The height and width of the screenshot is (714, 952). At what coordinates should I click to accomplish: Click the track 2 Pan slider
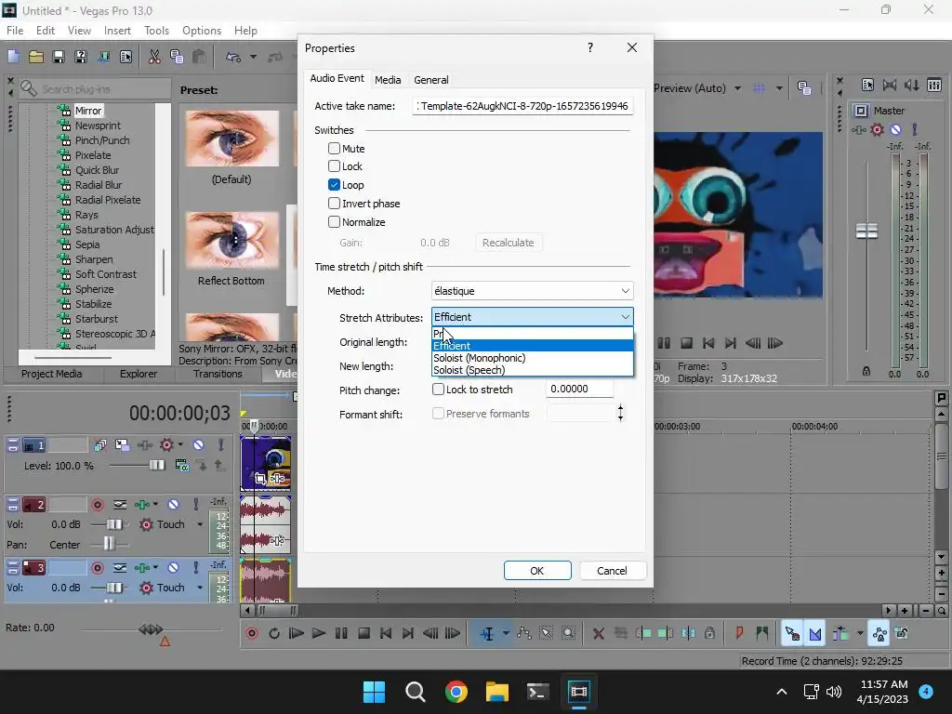[x=109, y=544]
